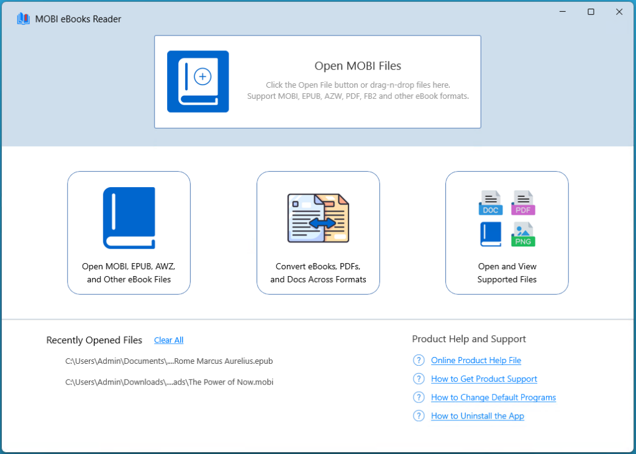This screenshot has height=454, width=636.
Task: Maximize the MOBI eBooks Reader window
Action: (x=591, y=12)
